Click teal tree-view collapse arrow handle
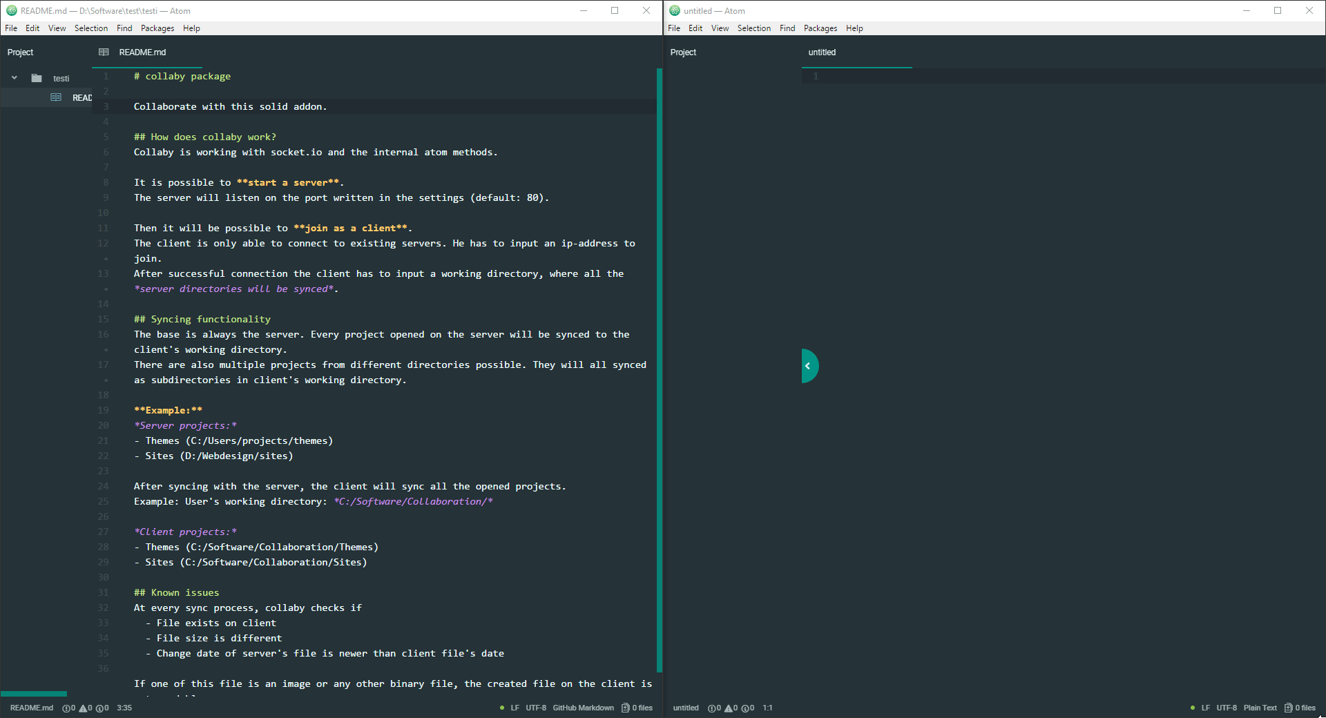 pyautogui.click(x=809, y=366)
